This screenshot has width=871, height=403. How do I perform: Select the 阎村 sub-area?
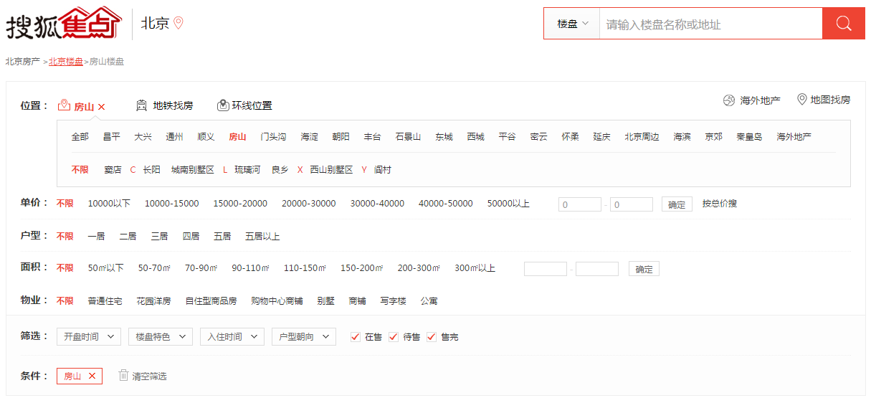(x=383, y=170)
